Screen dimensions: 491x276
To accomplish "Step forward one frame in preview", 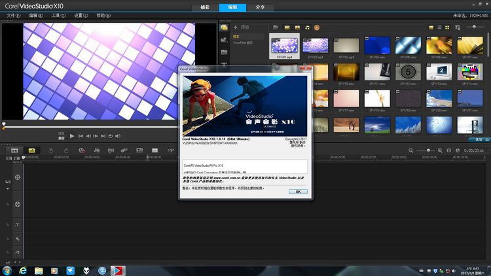I will click(96, 136).
